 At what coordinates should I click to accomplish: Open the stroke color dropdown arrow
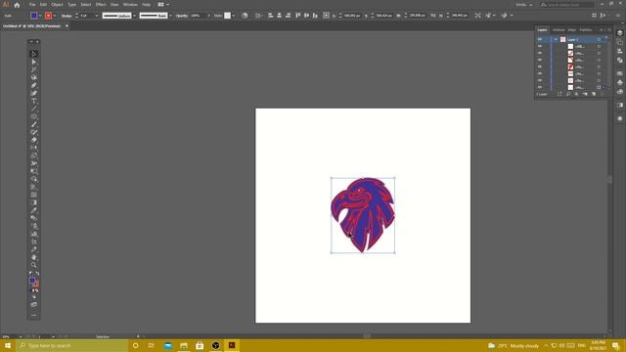55,16
